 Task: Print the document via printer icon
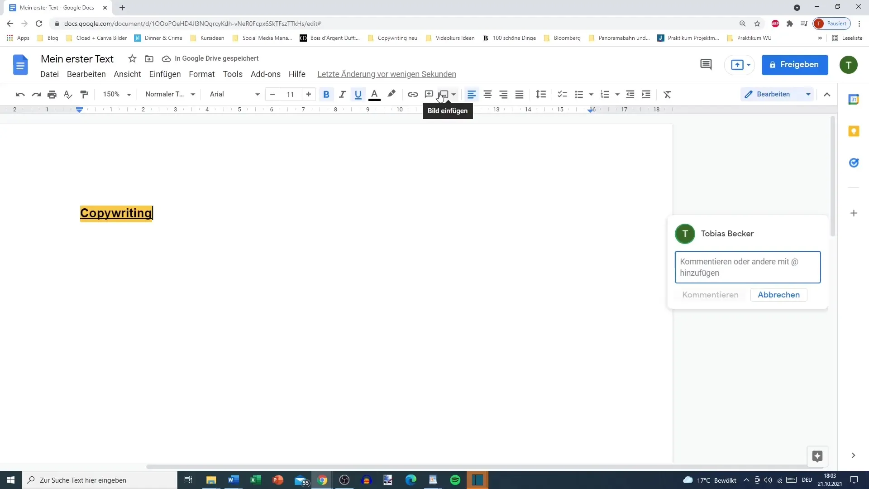coord(52,94)
